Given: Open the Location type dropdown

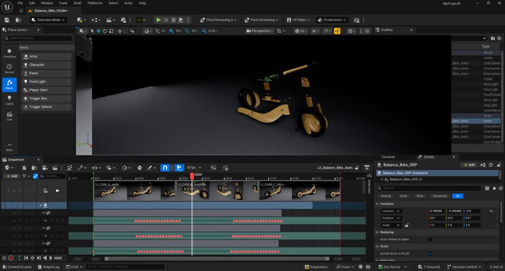Looking at the screenshot, I should tap(391, 211).
